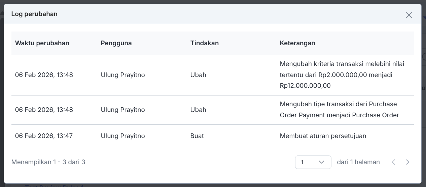The height and width of the screenshot is (187, 426).
Task: Click the Pengguna column header
Action: coord(116,43)
